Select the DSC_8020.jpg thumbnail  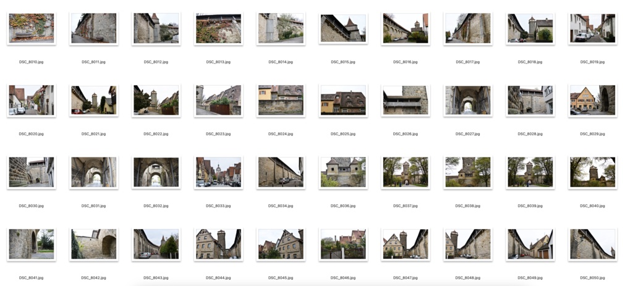click(x=32, y=100)
